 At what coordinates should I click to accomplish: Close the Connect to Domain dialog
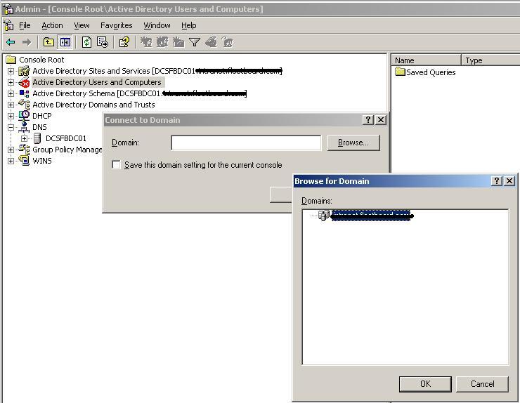[381, 119]
